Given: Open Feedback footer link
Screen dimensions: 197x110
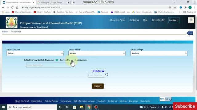Looking at the screenshot, I should click(101, 101).
